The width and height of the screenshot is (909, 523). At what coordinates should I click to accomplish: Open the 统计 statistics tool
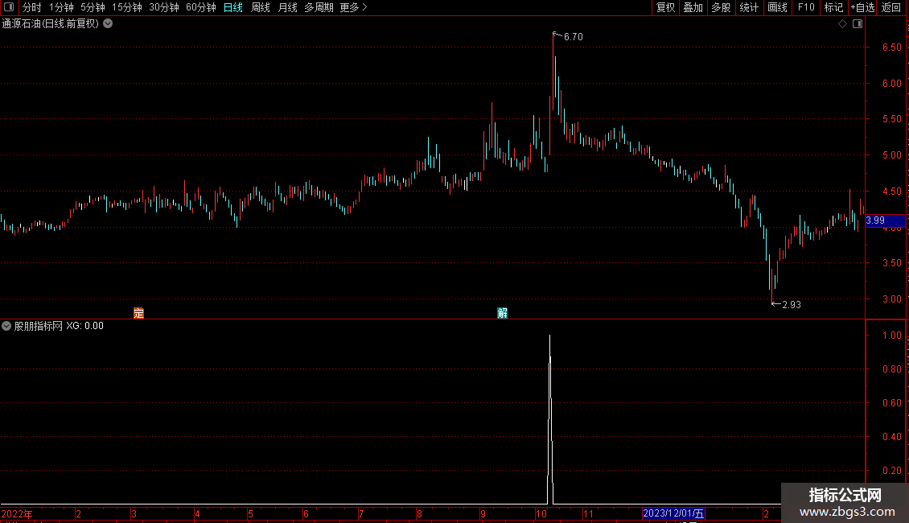(749, 7)
